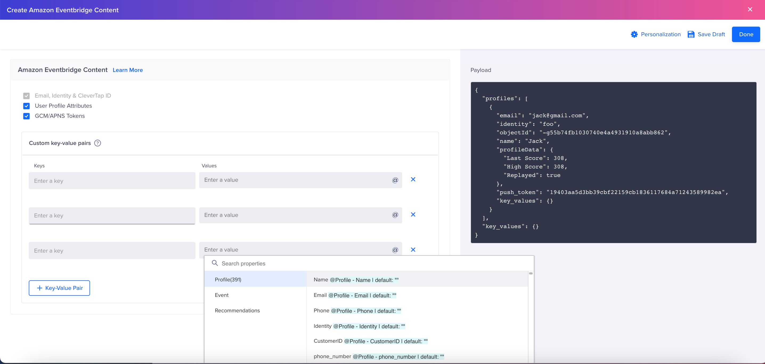Click the Done button
Image resolution: width=765 pixels, height=364 pixels.
746,34
